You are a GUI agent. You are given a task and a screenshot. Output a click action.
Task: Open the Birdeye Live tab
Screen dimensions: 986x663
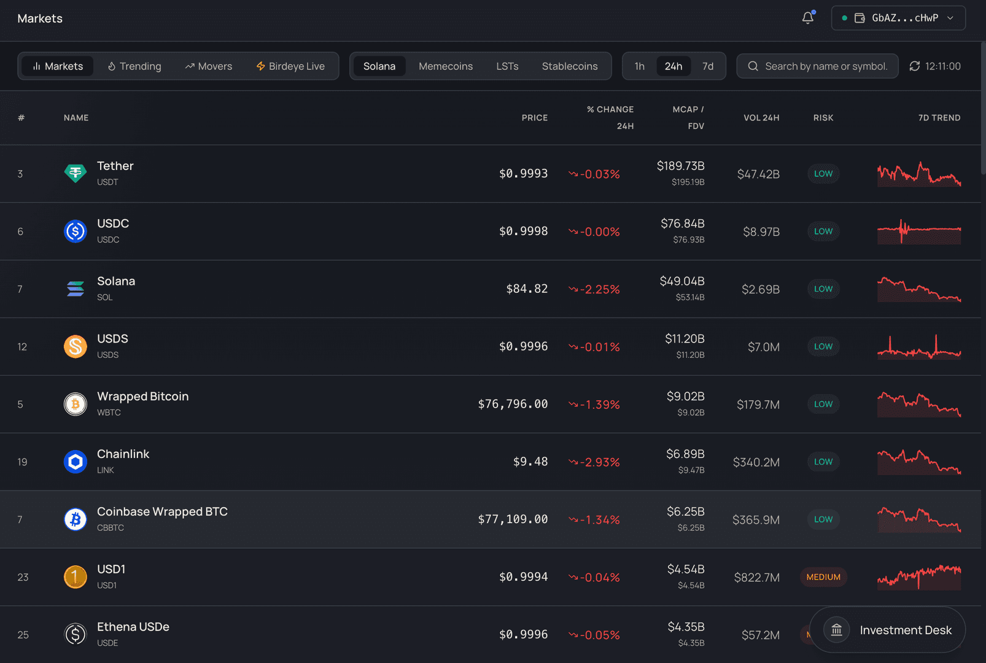click(290, 66)
